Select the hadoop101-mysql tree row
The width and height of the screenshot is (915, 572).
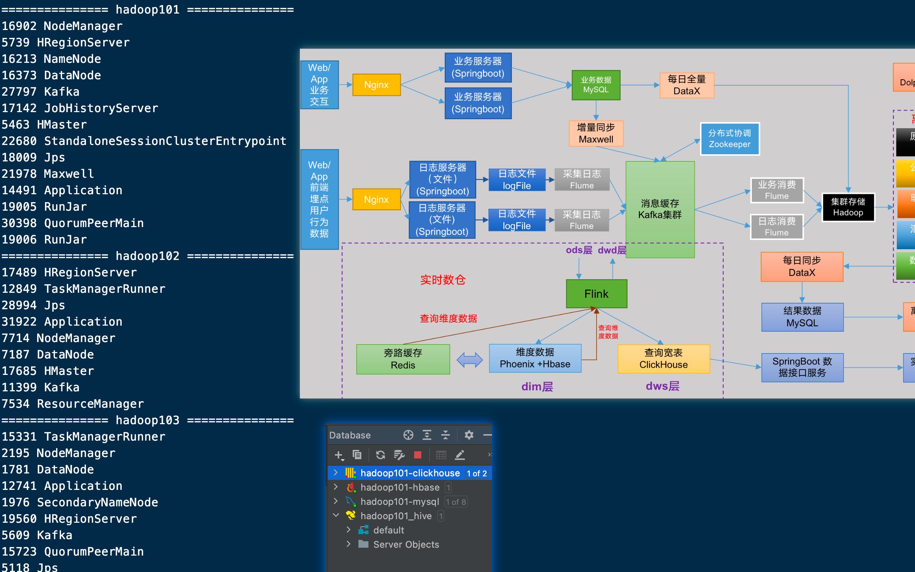(410, 502)
